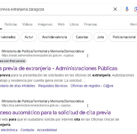The image size is (137, 134).
Task: Click 'Ministerio de Política Territorial' name above icp.administracionelectronica URL
Action: tap(43, 101)
